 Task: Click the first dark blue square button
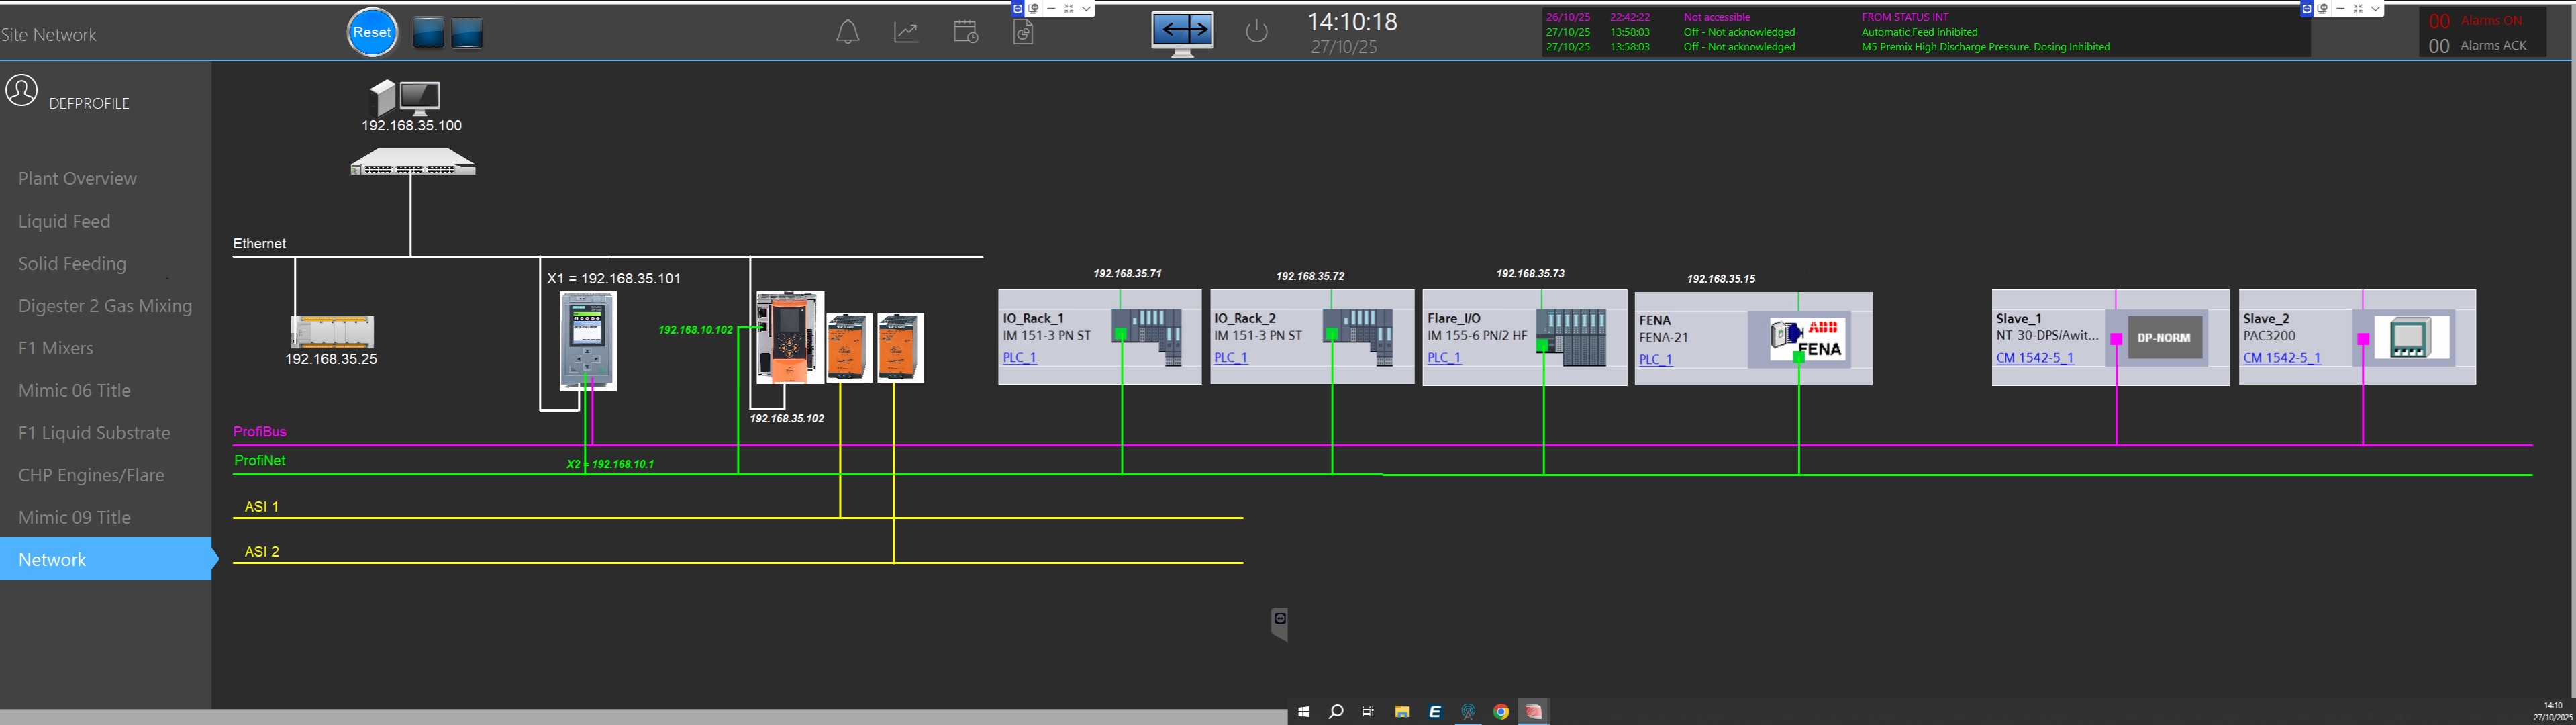428,33
